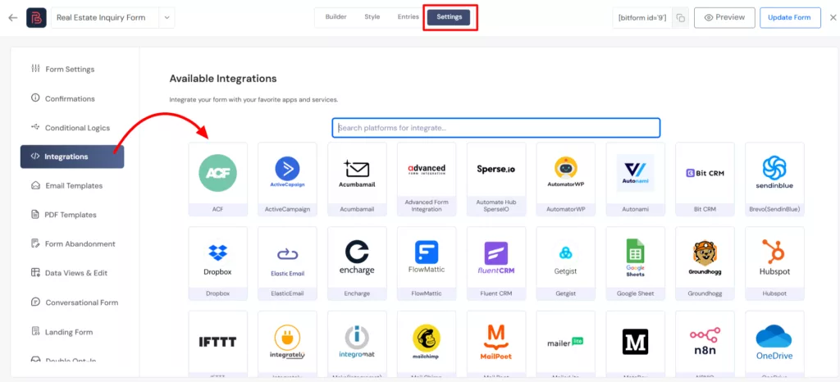Choose the OneDrive integration

[x=774, y=343]
